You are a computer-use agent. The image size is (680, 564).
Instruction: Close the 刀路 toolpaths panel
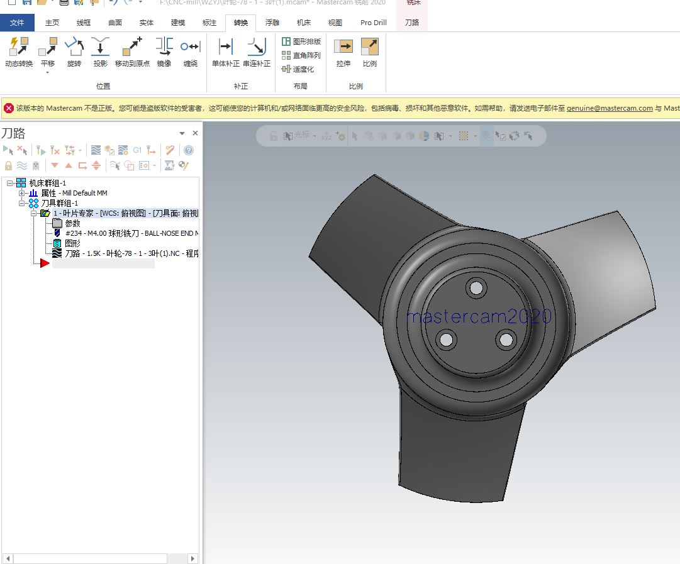(x=195, y=133)
